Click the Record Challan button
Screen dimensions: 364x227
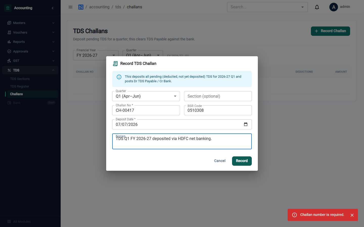[330, 31]
